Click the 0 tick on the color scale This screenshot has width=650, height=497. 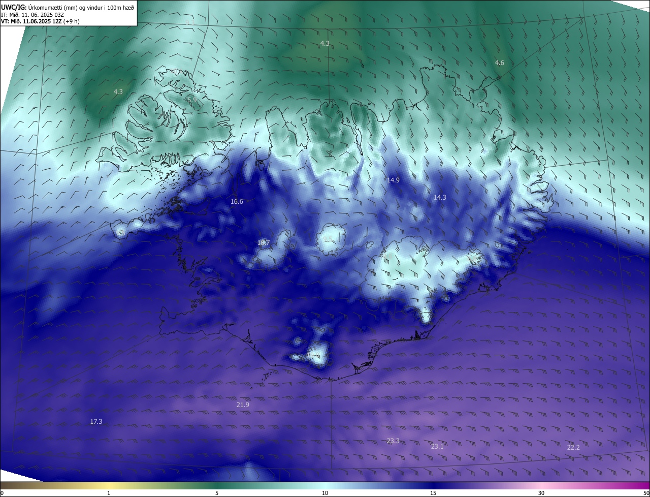(2, 493)
